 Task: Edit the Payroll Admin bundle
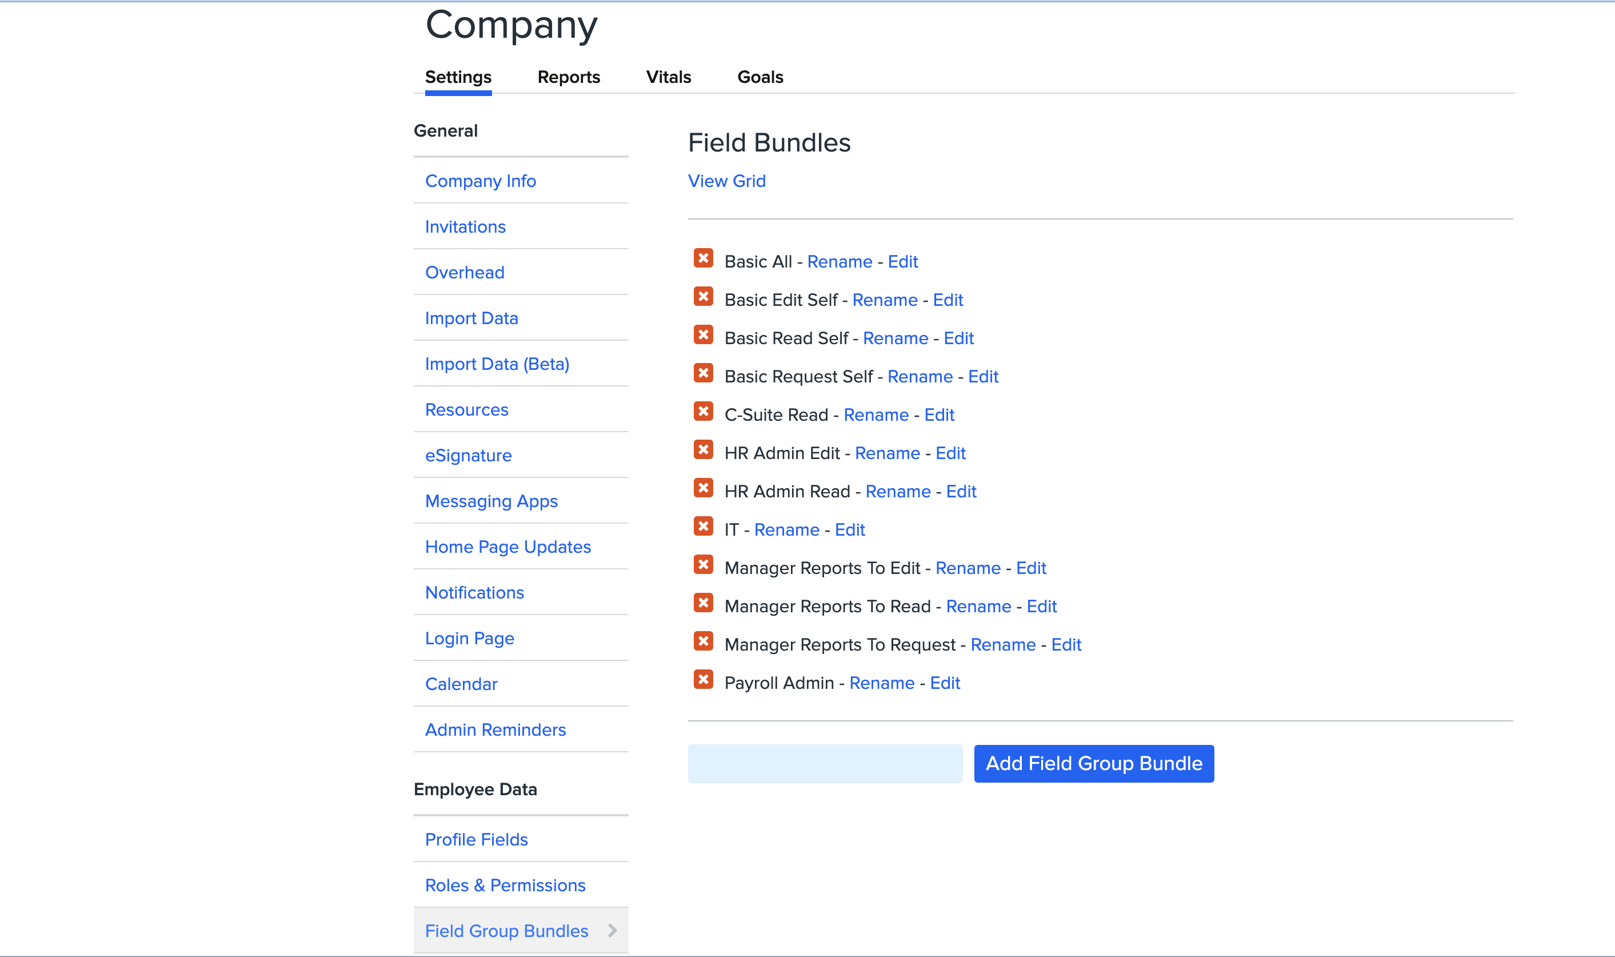pyautogui.click(x=945, y=683)
